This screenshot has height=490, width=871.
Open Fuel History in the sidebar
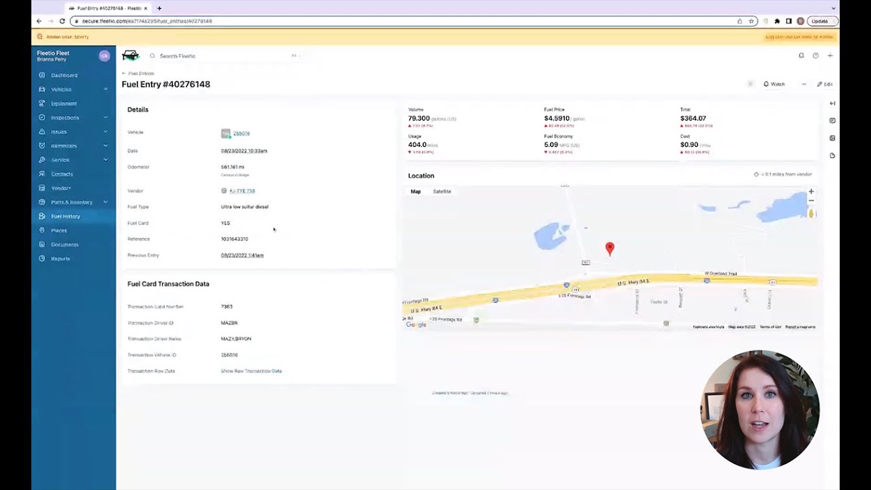tap(65, 216)
